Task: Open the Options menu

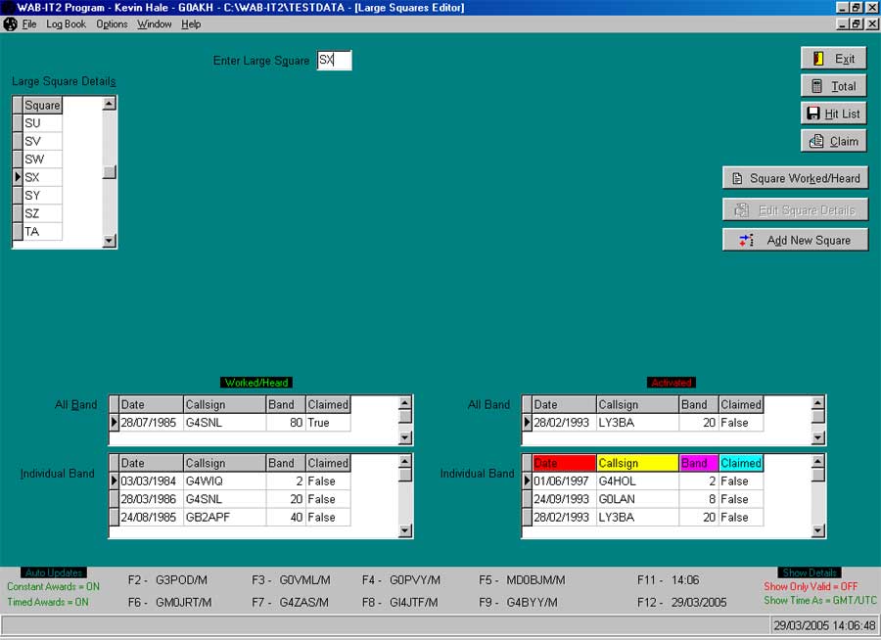Action: [x=112, y=23]
